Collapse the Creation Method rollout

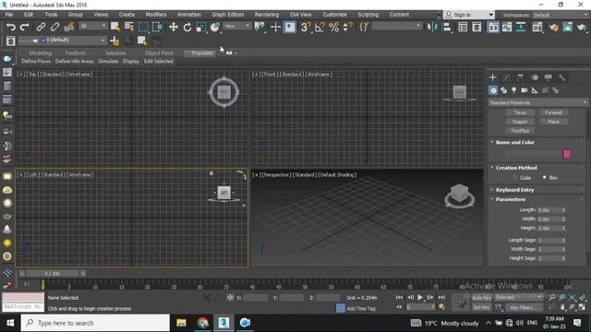pos(516,168)
